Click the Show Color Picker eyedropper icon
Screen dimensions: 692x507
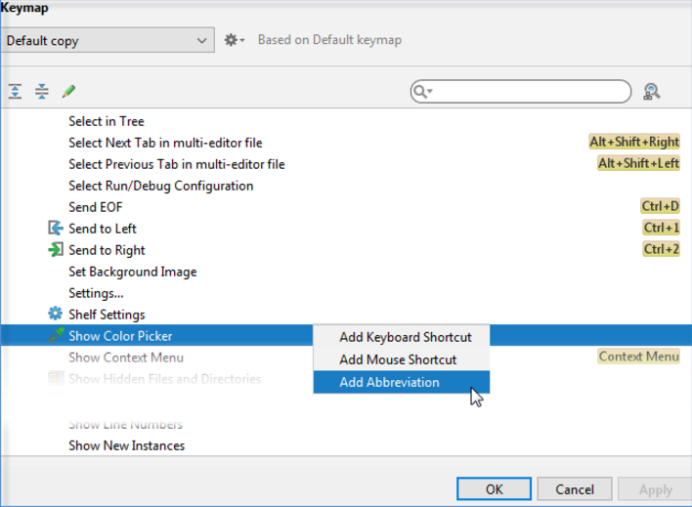click(x=55, y=336)
